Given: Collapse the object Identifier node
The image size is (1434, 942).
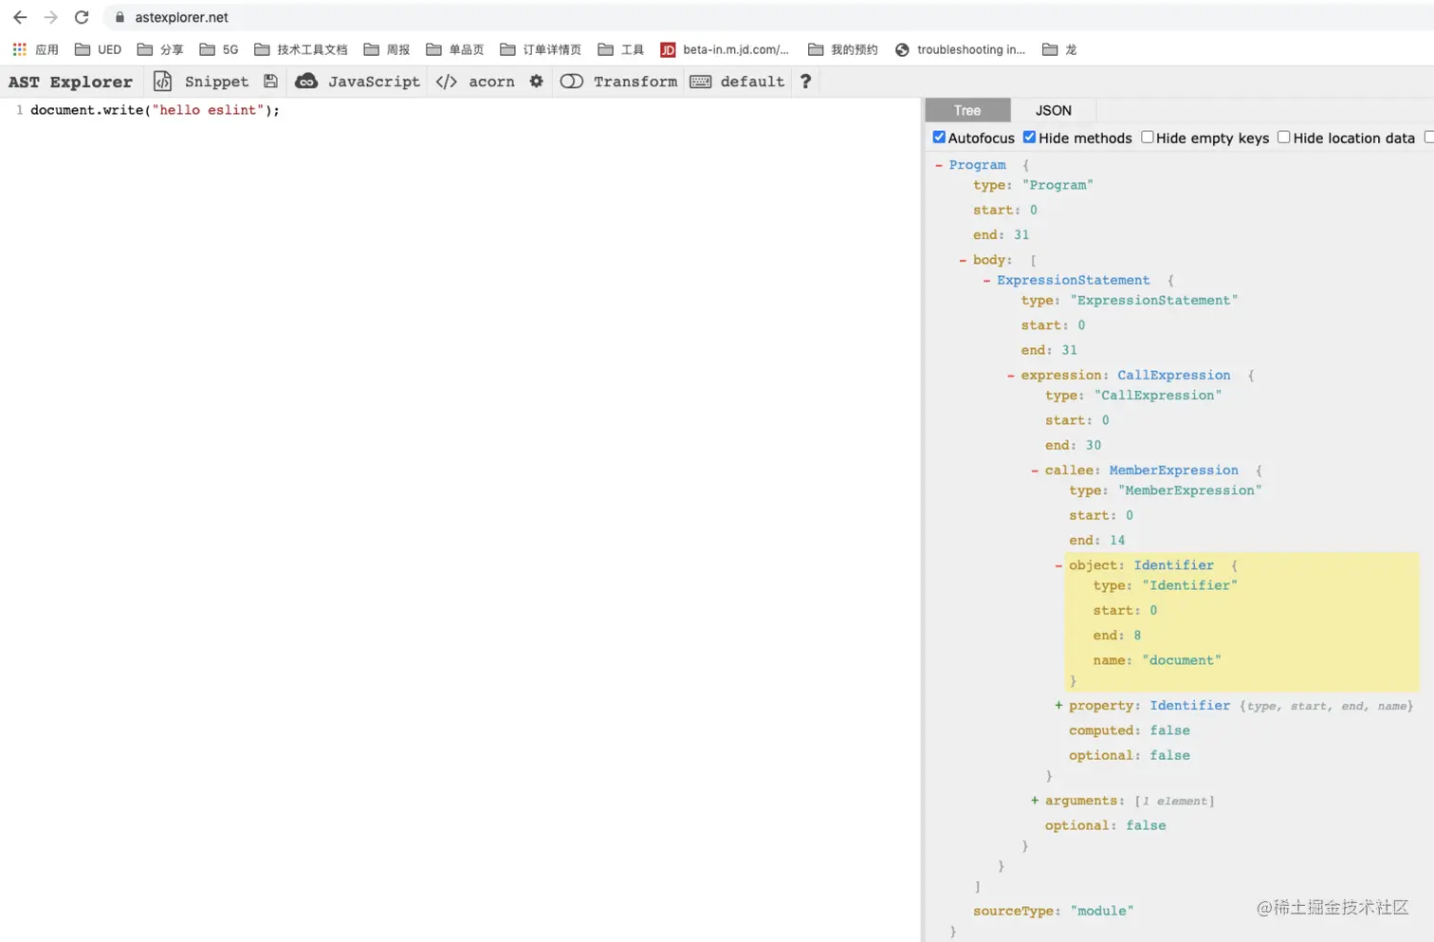Looking at the screenshot, I should 1058,565.
